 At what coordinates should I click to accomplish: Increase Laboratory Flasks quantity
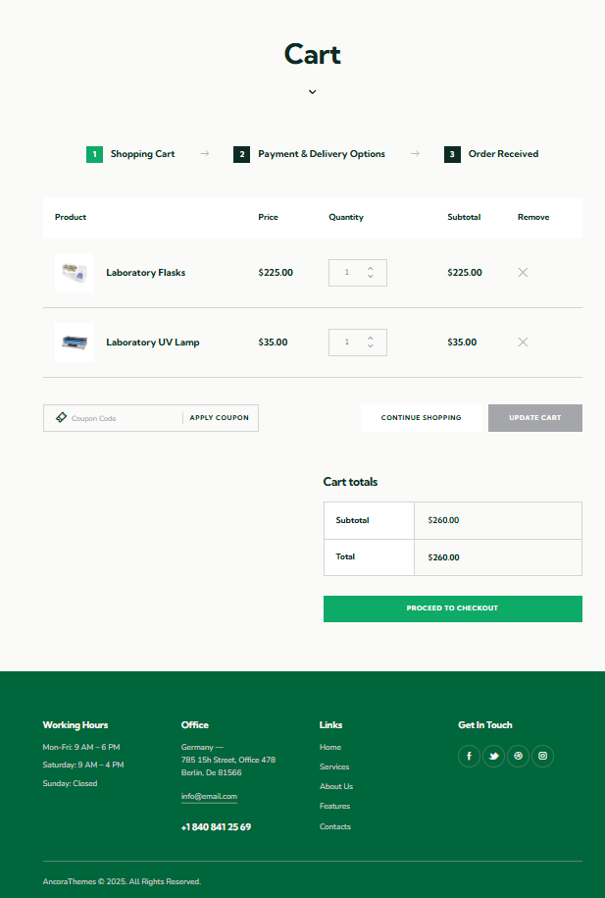tap(371, 268)
